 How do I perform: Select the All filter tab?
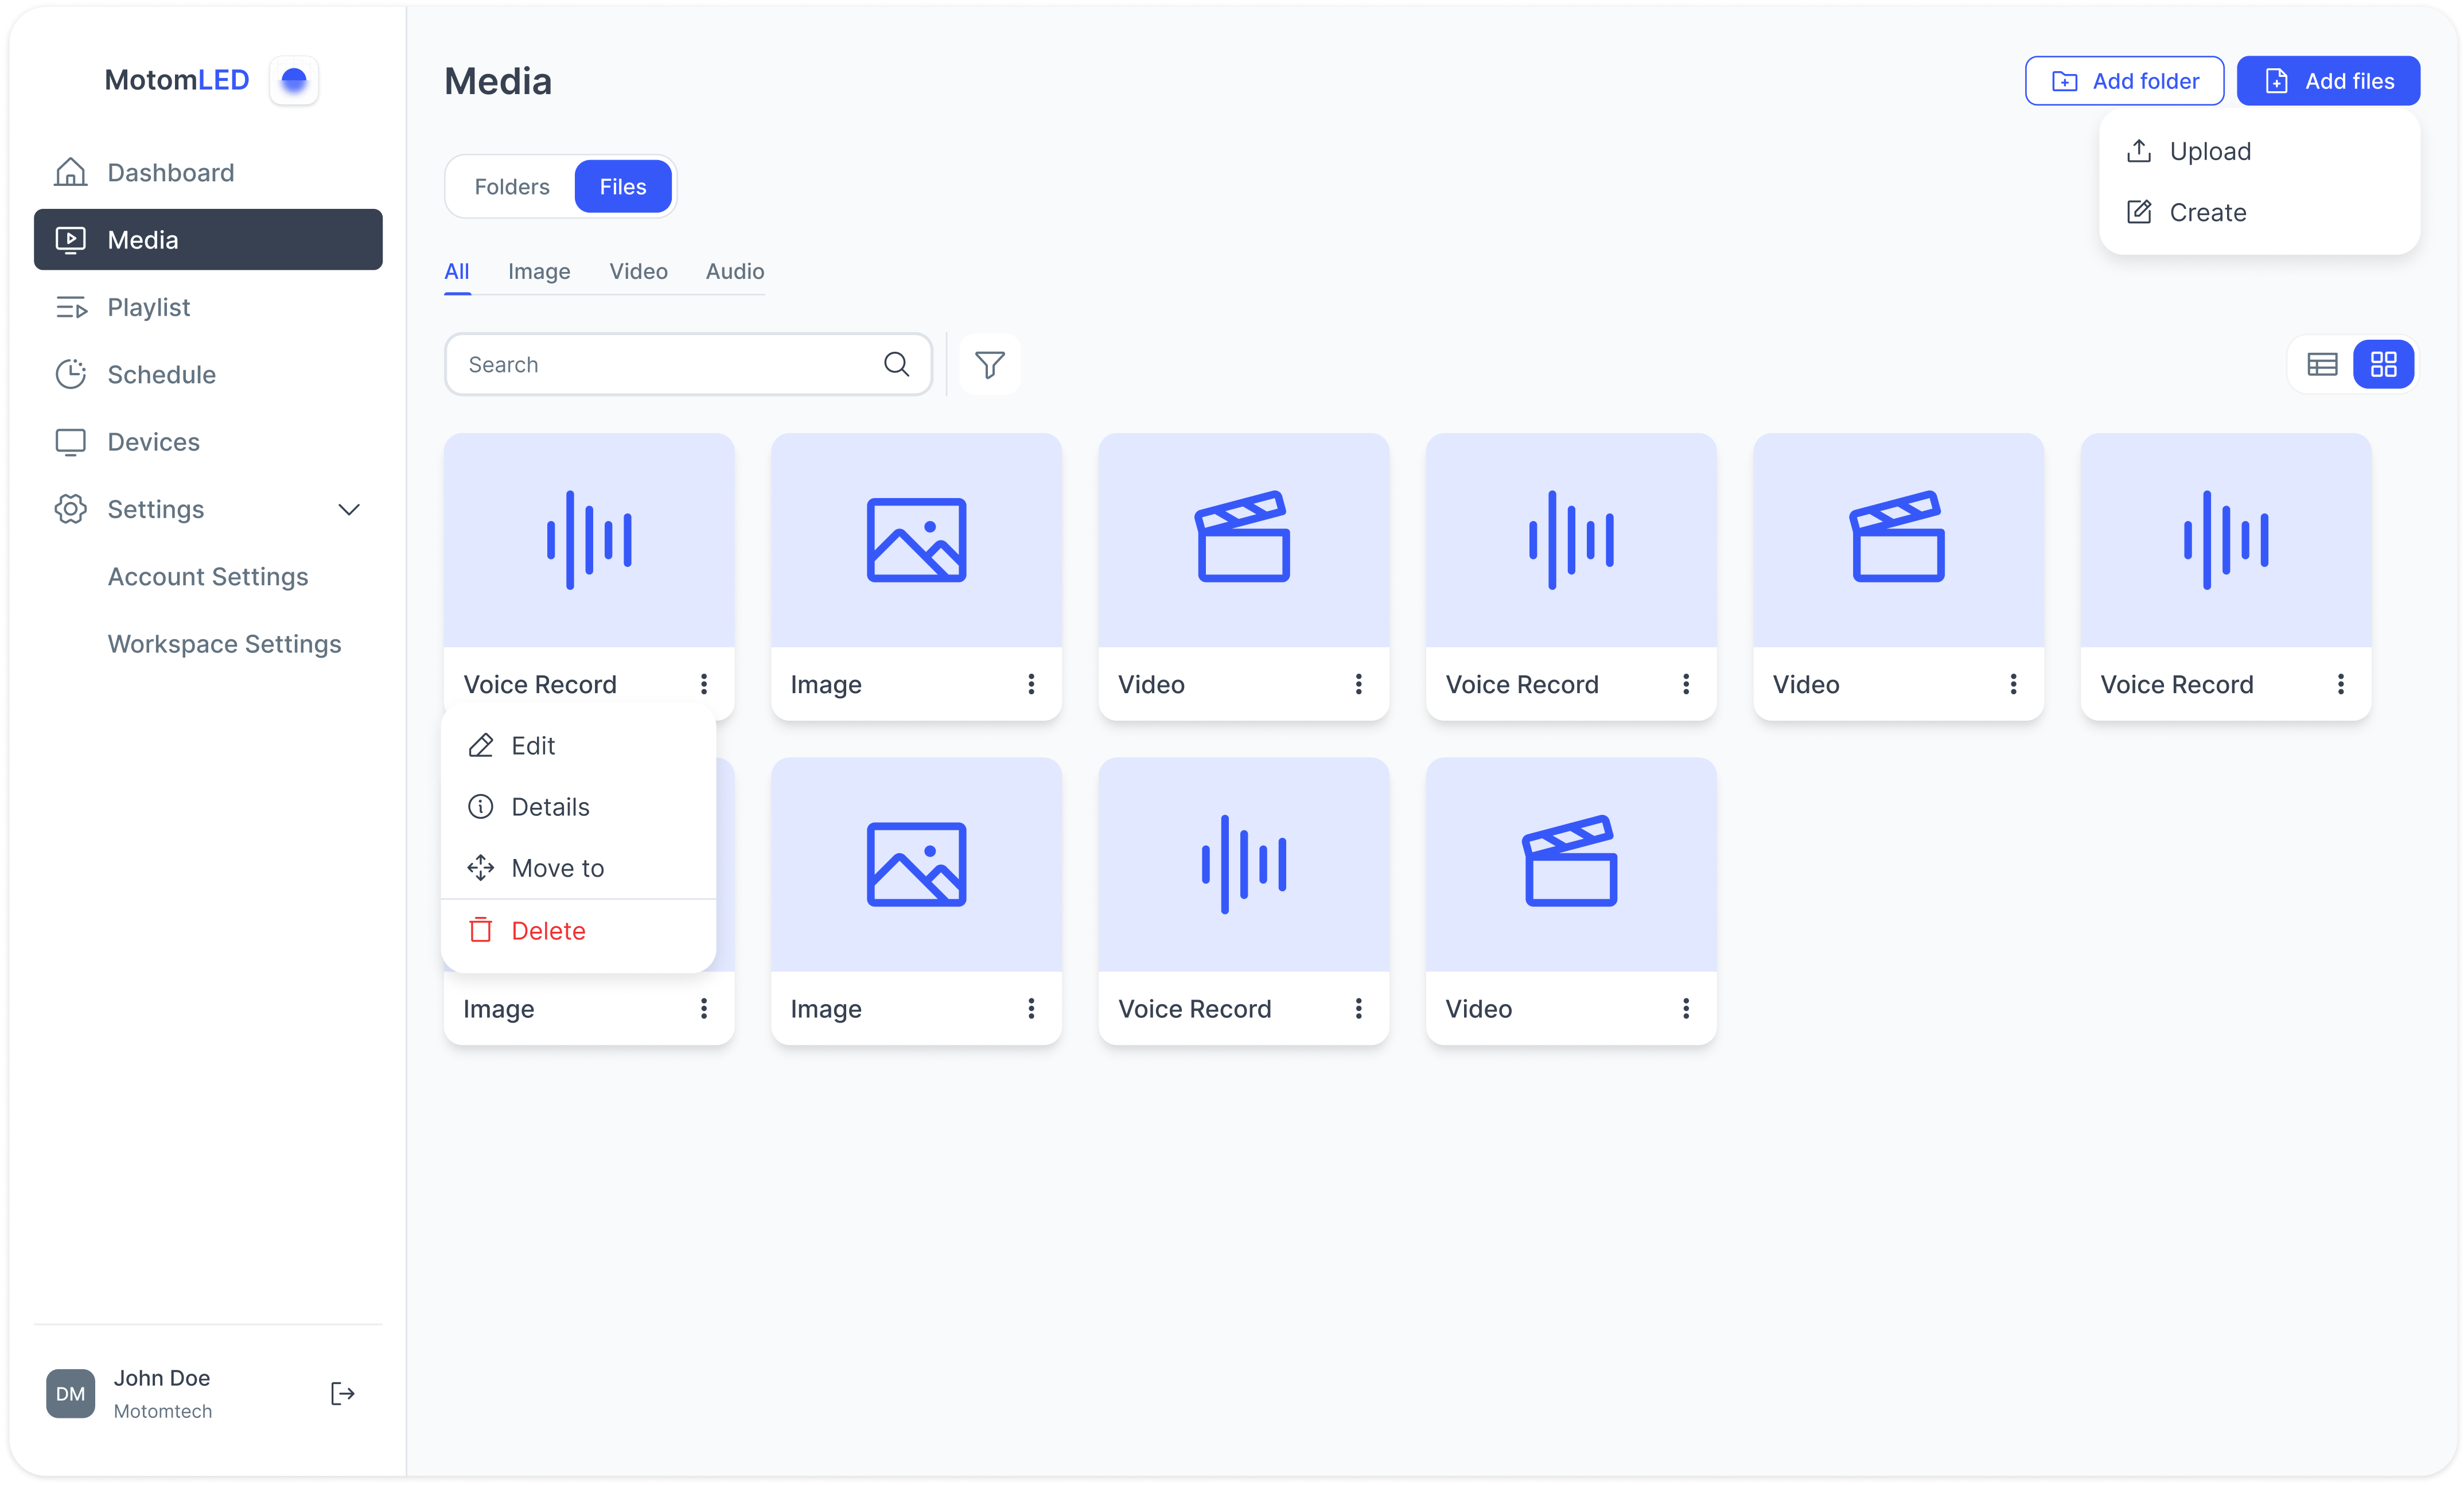pos(457,272)
